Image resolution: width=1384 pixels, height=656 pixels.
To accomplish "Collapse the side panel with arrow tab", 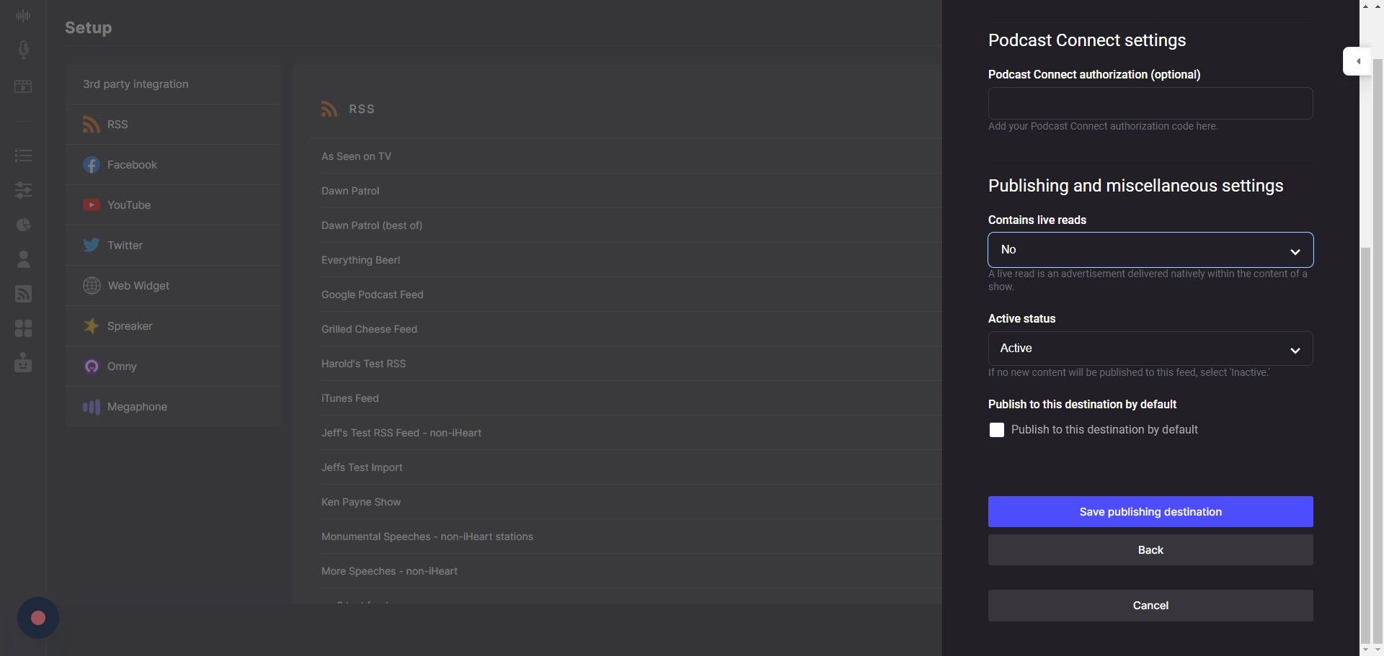I will pyautogui.click(x=1357, y=61).
